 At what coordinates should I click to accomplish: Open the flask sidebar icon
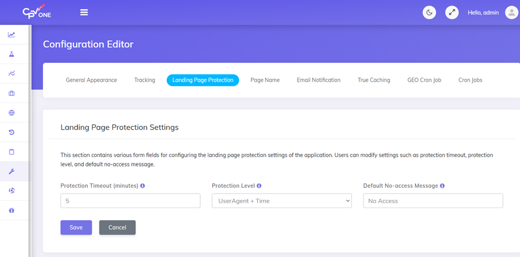coord(11,54)
